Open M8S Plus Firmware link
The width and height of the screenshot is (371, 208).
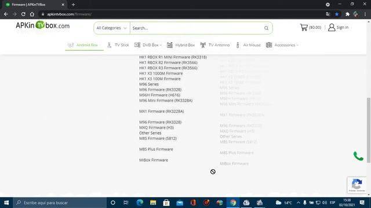156,149
